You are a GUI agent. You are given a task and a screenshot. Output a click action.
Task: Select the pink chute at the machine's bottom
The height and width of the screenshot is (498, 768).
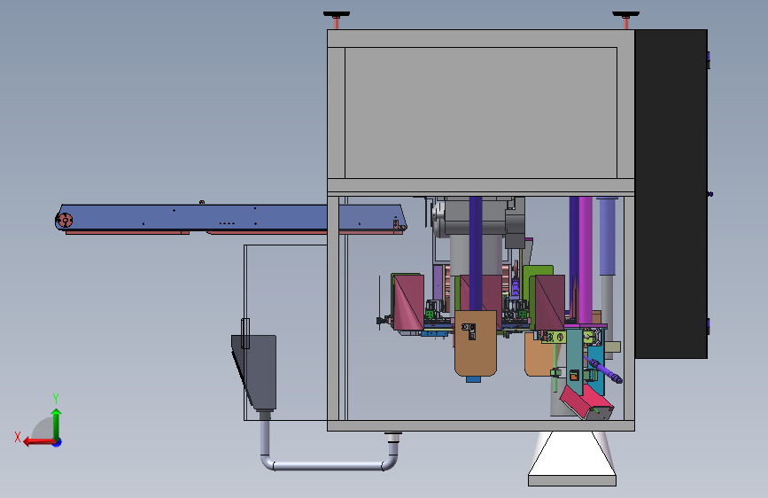(x=586, y=403)
